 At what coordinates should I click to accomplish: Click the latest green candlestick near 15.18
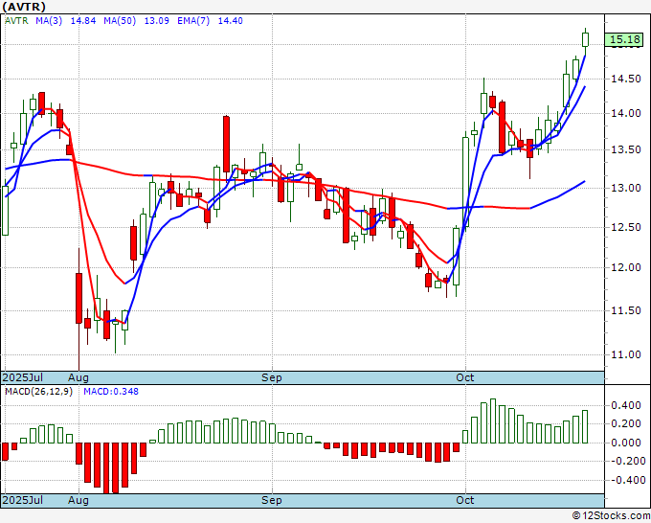[585, 40]
